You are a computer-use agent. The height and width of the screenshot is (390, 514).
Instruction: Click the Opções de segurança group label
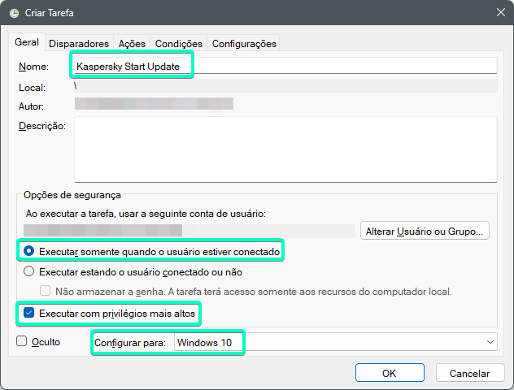pos(72,195)
